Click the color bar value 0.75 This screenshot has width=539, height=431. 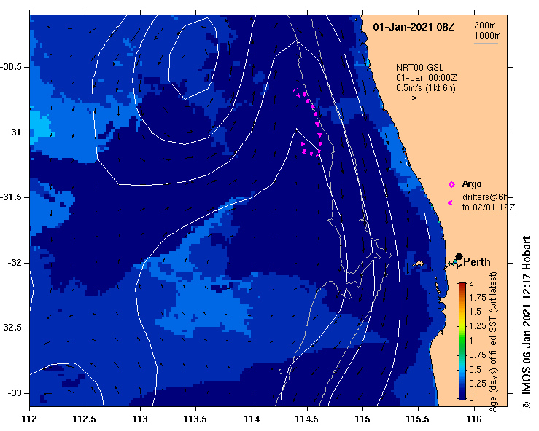point(478,355)
